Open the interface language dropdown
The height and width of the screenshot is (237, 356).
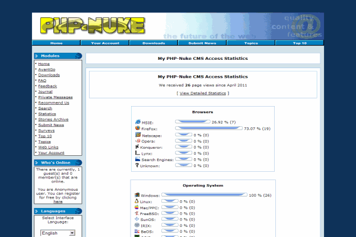coord(58,233)
